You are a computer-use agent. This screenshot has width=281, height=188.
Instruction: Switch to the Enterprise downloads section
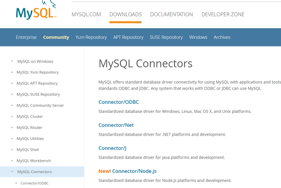click(x=26, y=37)
